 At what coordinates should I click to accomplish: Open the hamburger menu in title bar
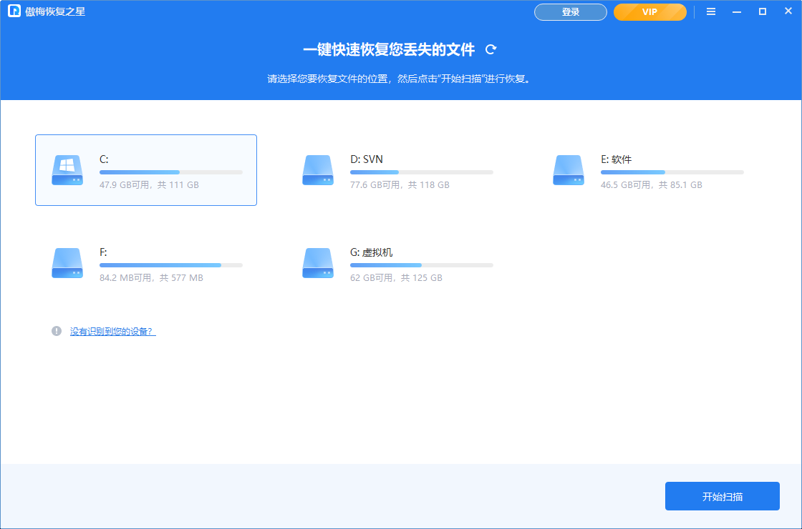711,11
